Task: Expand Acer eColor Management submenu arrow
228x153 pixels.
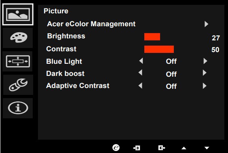Action: 206,24
